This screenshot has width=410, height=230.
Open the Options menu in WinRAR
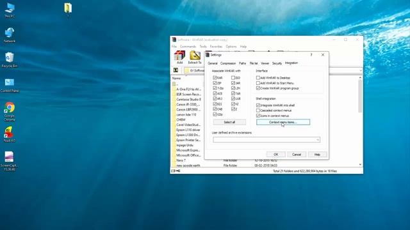[x=231, y=47]
